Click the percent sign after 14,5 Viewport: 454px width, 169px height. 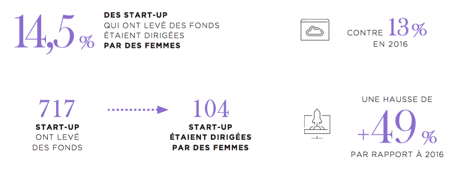(87, 42)
